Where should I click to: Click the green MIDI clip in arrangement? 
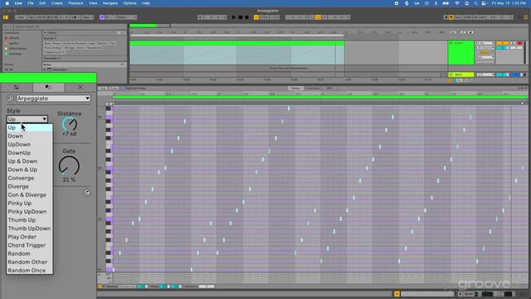click(237, 52)
